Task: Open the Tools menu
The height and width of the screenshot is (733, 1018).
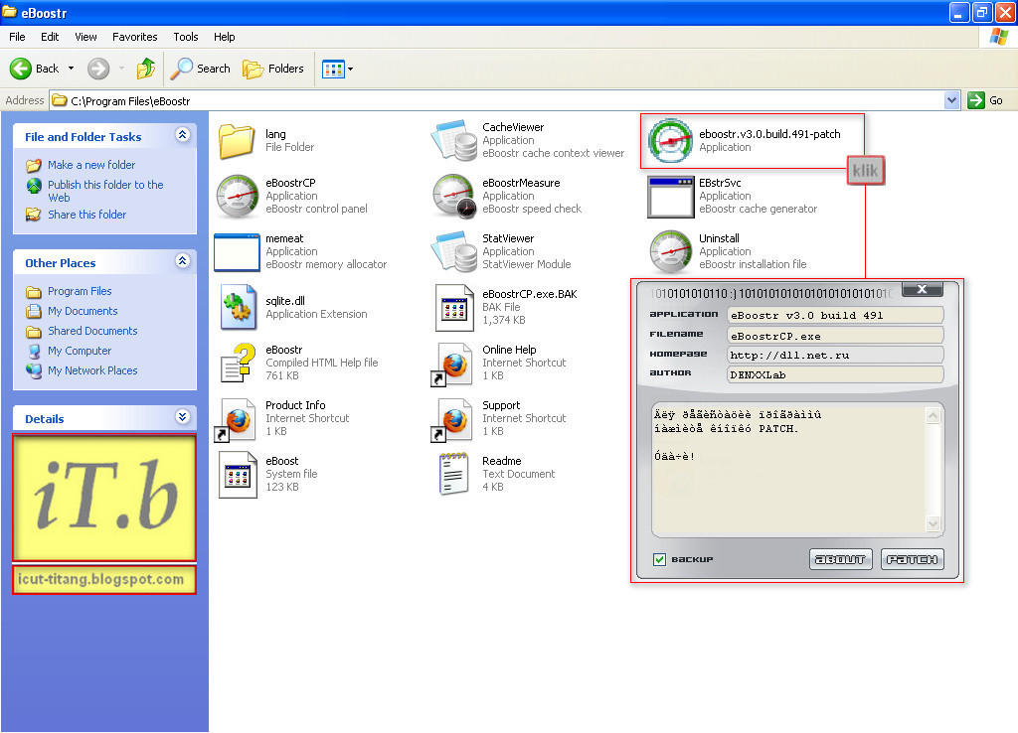Action: pos(186,37)
